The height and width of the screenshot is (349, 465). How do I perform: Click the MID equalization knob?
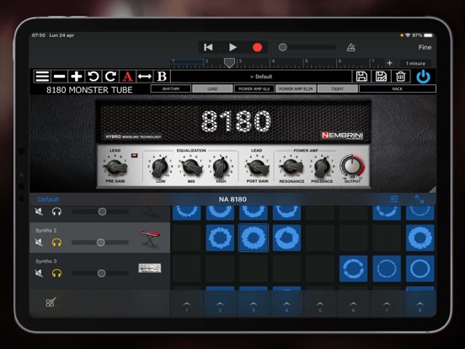[x=191, y=167]
